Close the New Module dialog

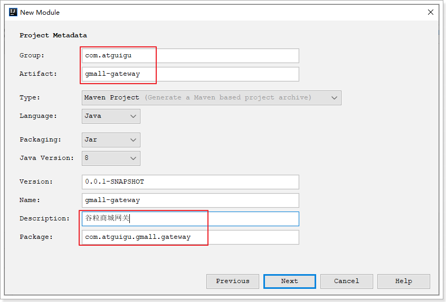coord(431,12)
